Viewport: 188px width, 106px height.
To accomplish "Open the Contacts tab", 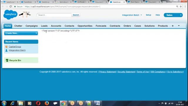I will coord(69,26).
